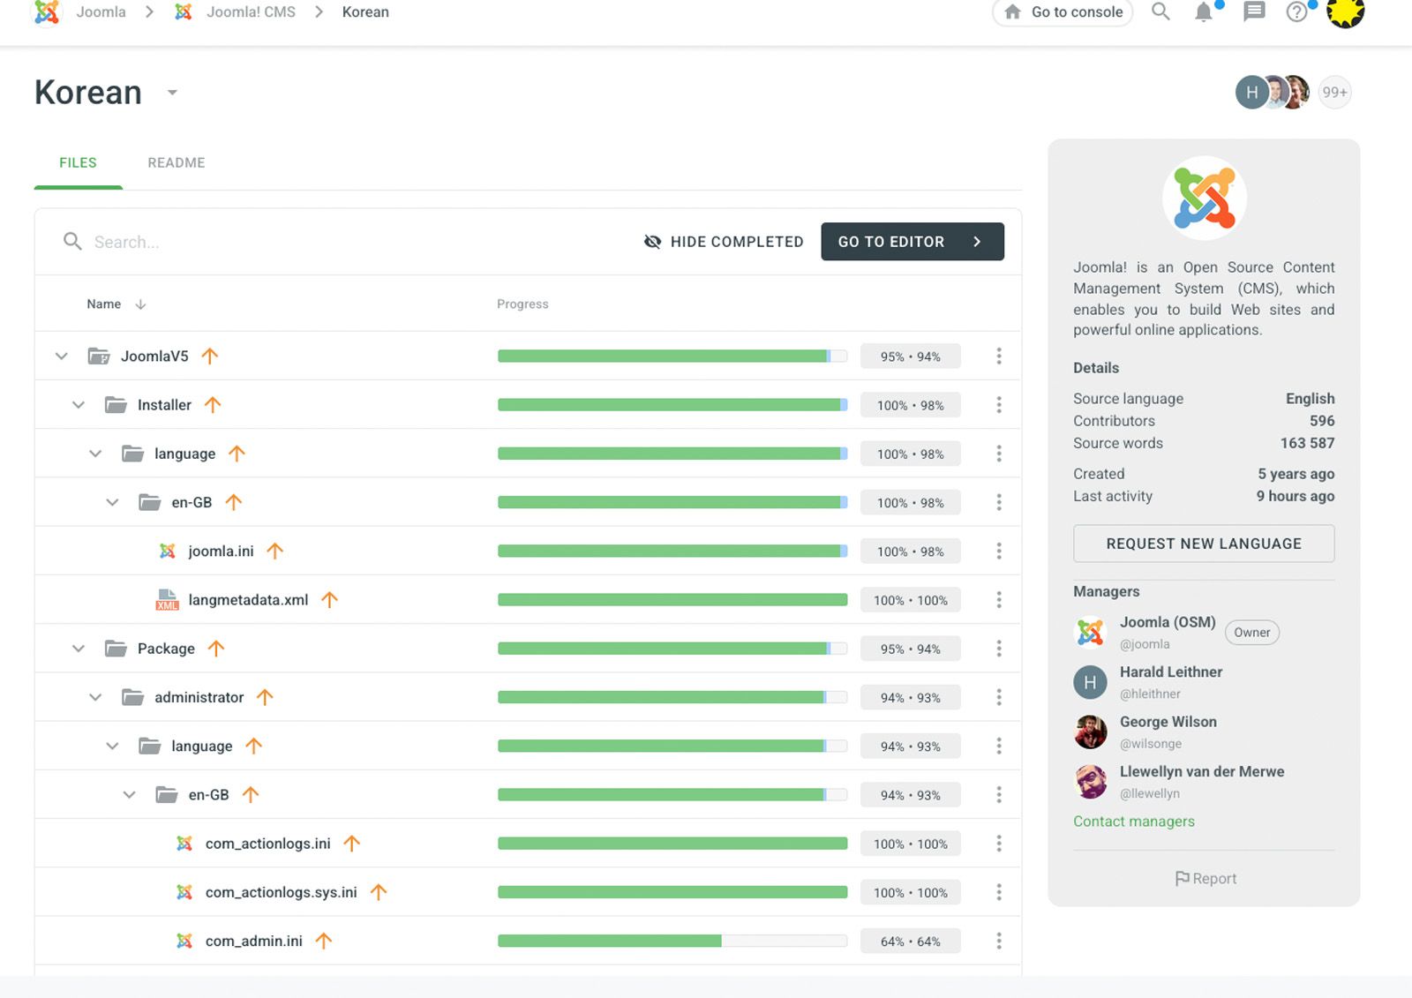Screen dimensions: 1412x998
Task: Open more options for com_admin.ini row
Action: [998, 941]
